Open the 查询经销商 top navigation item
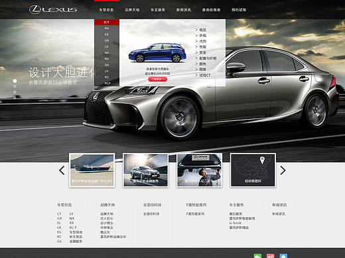This screenshot has width=345, height=258. pos(211,10)
